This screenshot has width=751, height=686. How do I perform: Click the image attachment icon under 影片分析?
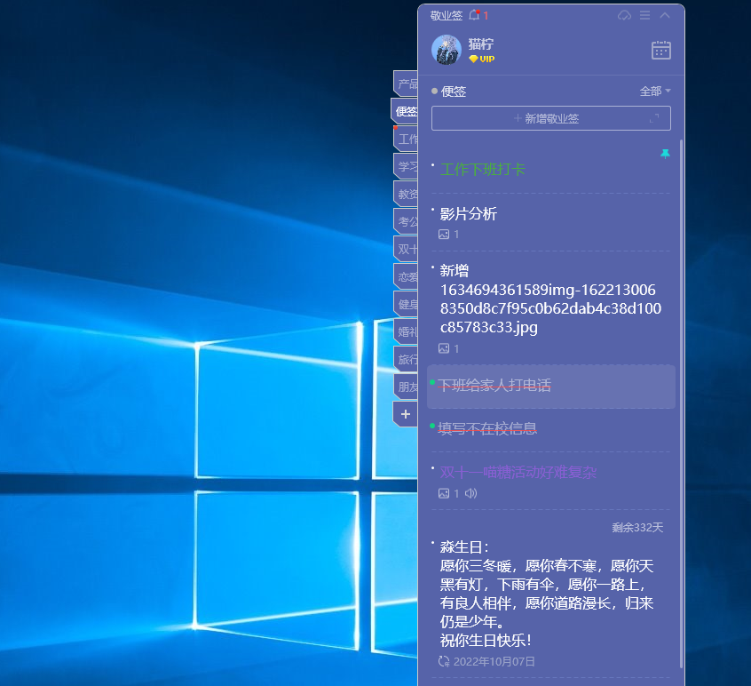444,235
